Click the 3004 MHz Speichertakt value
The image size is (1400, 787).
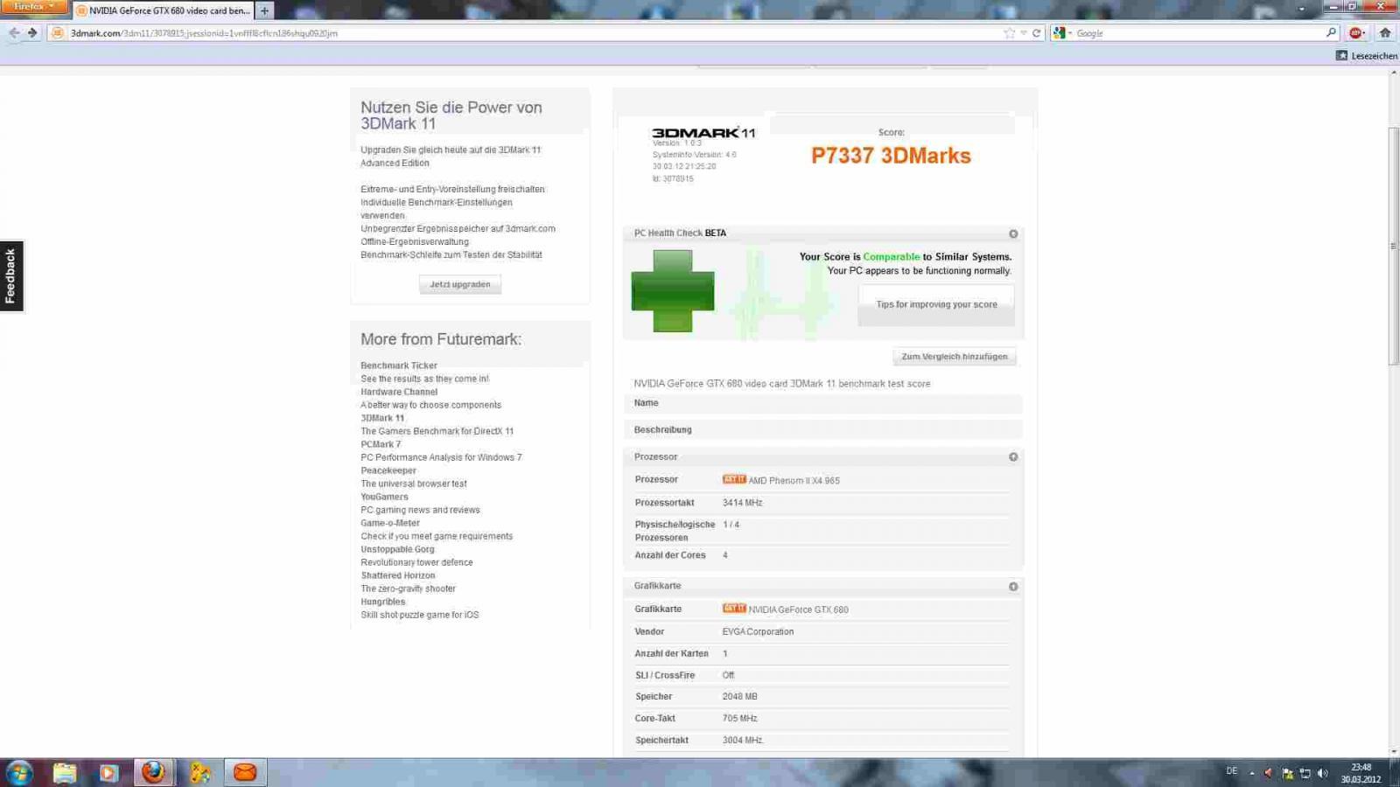click(742, 741)
